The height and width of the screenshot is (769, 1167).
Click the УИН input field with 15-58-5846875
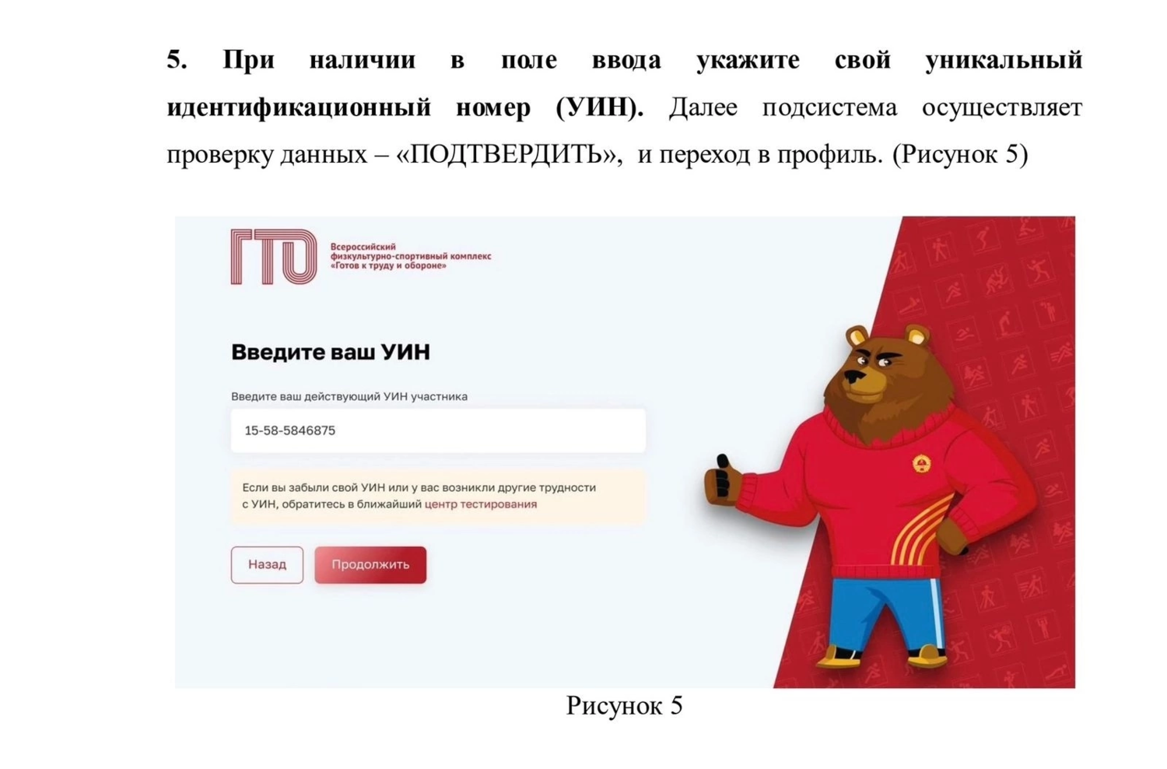(438, 430)
